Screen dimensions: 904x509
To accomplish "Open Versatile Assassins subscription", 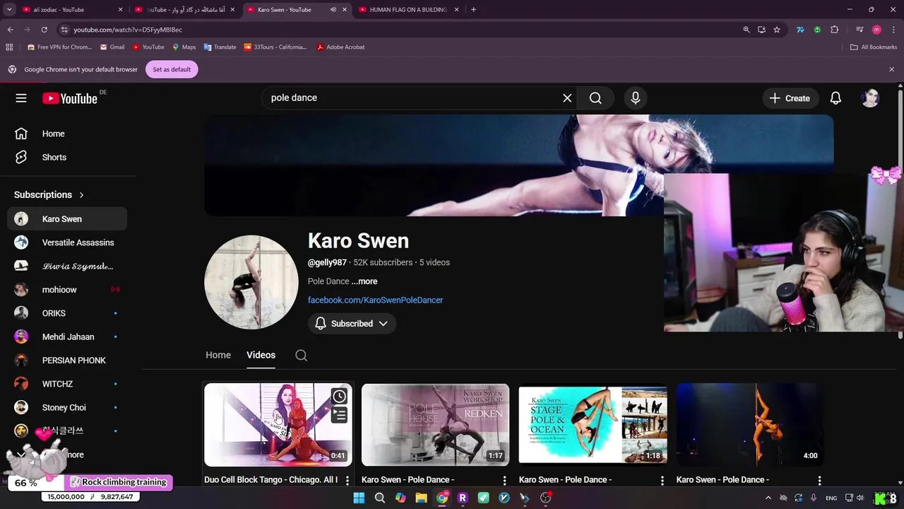I will pyautogui.click(x=67, y=242).
